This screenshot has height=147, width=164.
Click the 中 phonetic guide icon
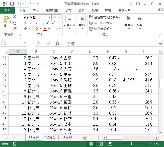pyautogui.click(x=56, y=28)
